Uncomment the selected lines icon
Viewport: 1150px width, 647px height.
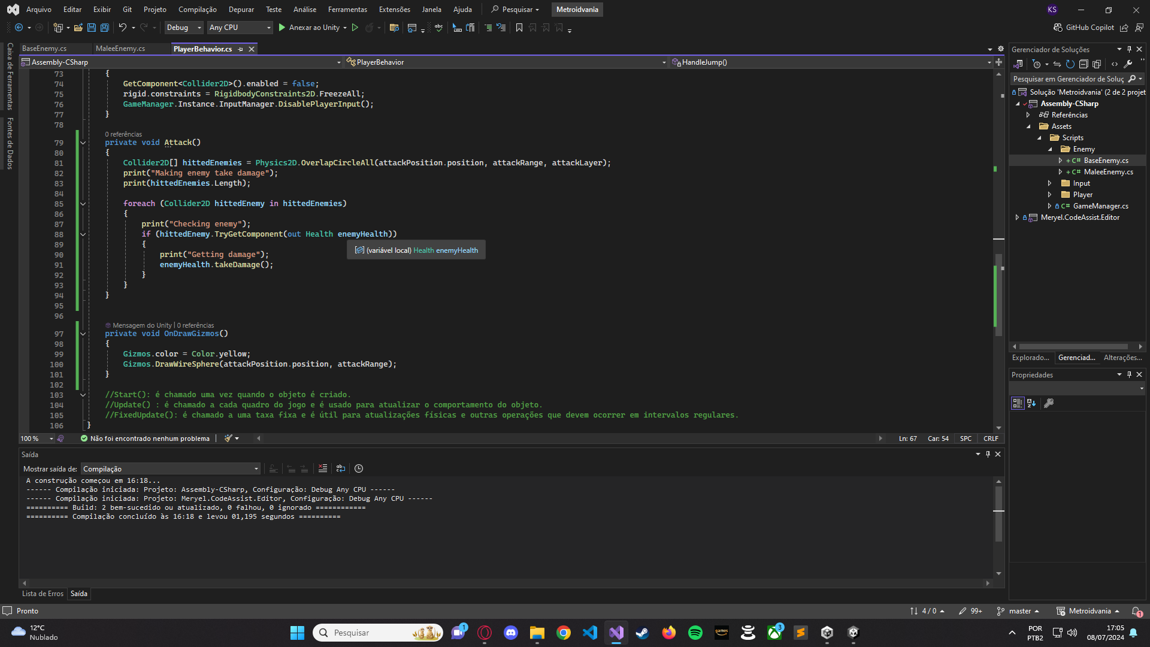tap(501, 28)
